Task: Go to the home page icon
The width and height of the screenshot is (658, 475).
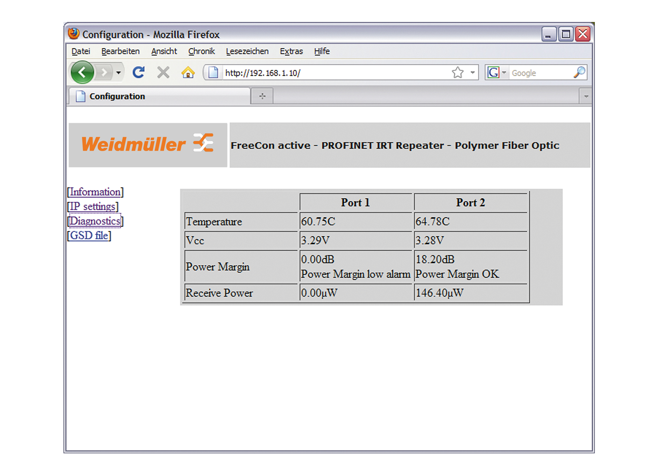Action: (x=188, y=73)
